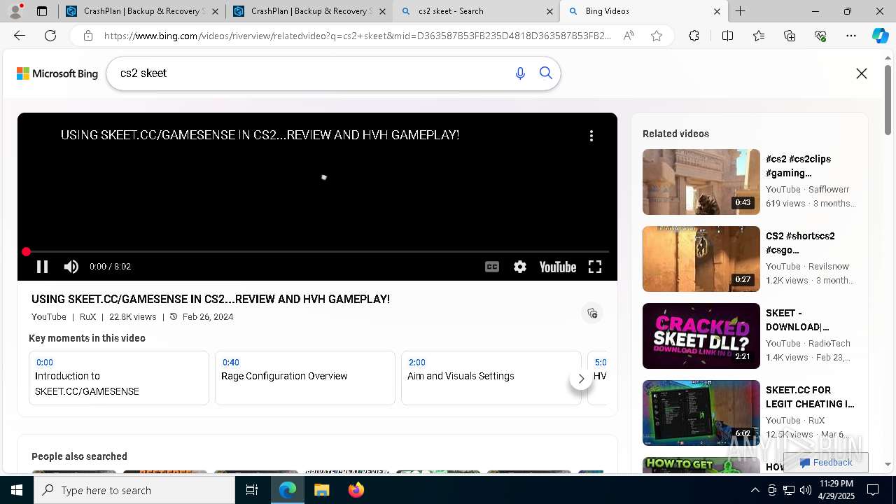View site information lock icon
This screenshot has height=504, width=896.
click(88, 36)
